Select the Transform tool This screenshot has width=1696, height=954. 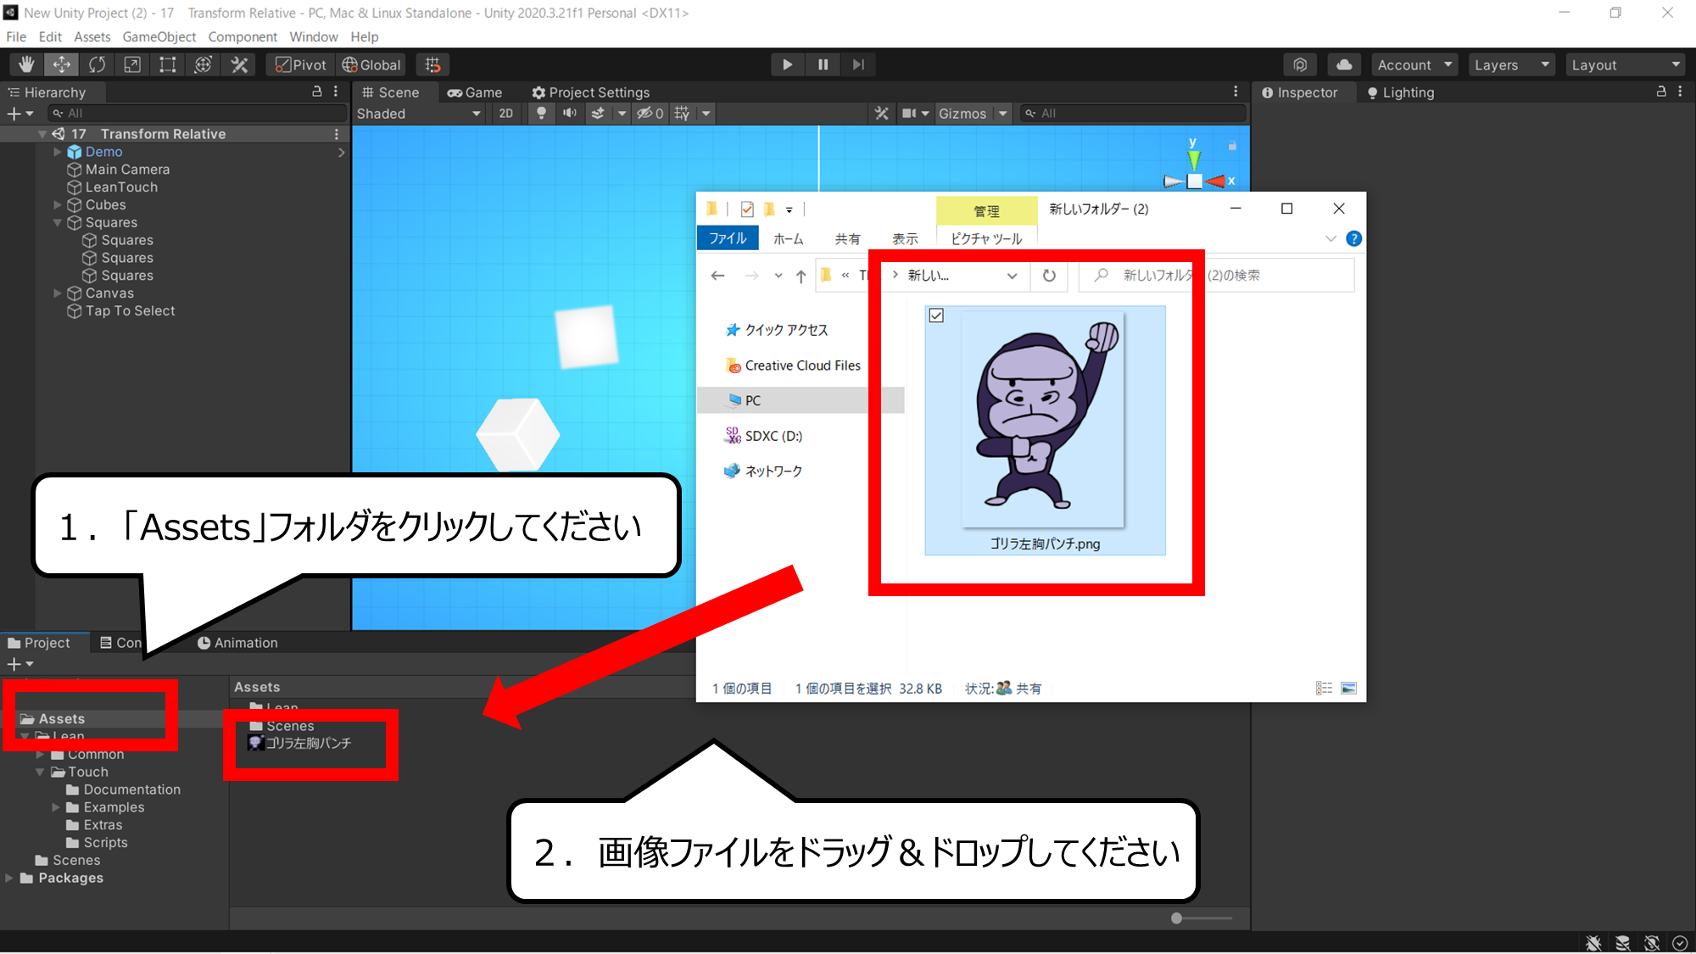pos(204,64)
